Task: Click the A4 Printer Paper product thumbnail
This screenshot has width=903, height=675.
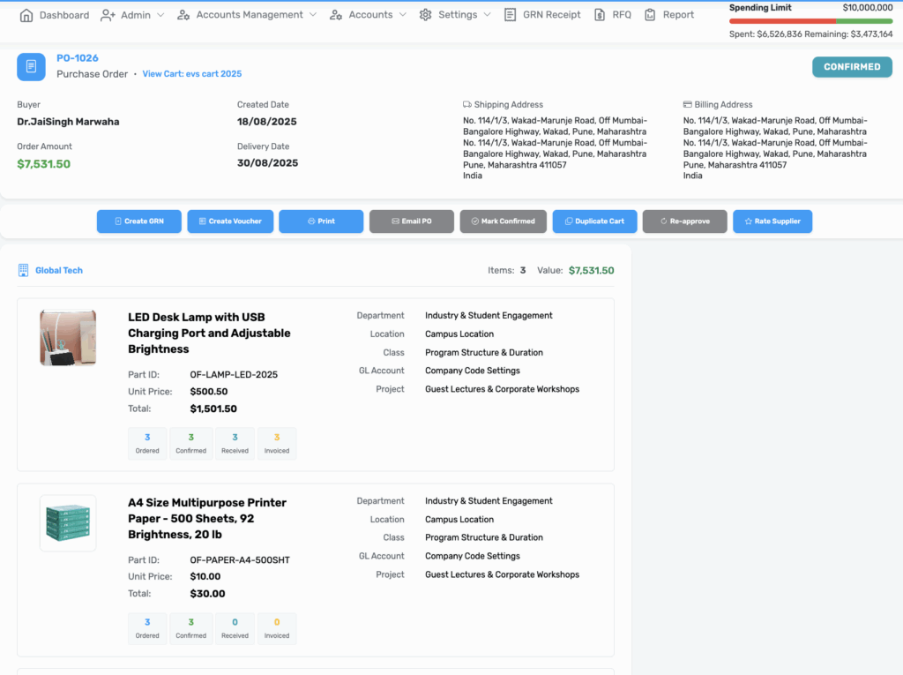Action: point(68,523)
